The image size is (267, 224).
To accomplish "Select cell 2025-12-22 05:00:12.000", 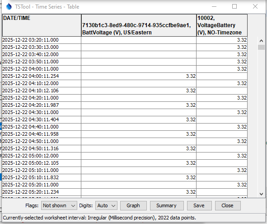I will coord(42,156).
